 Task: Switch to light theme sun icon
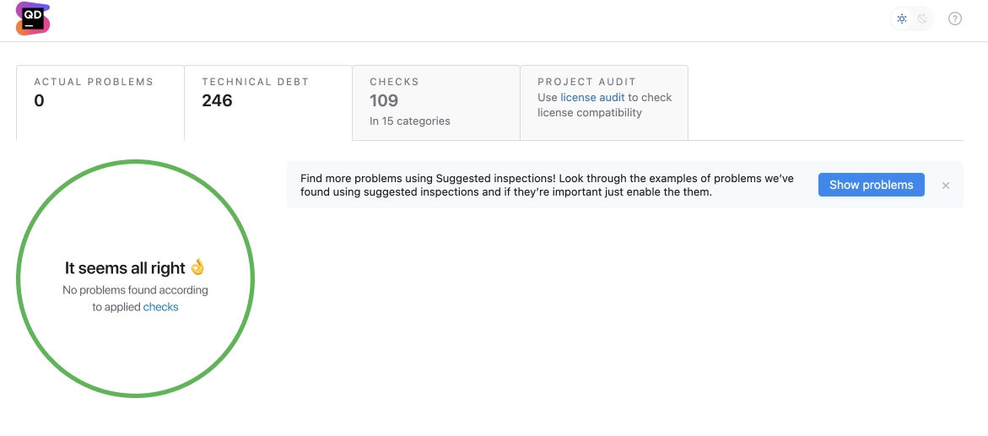click(902, 19)
